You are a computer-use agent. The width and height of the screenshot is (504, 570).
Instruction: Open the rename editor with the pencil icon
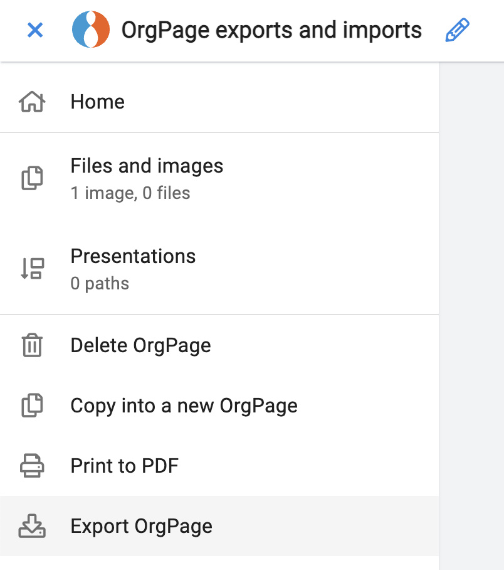pos(457,29)
